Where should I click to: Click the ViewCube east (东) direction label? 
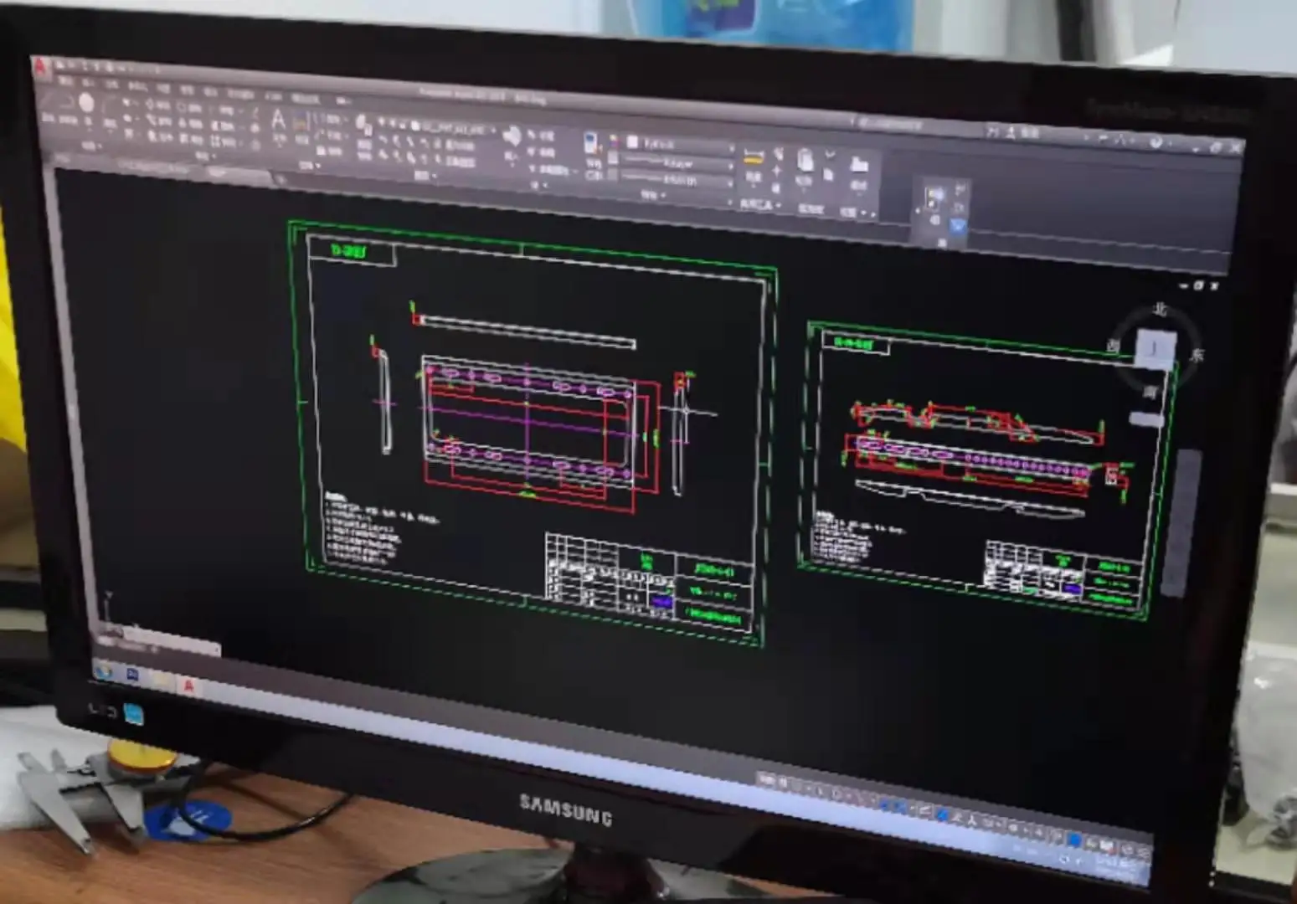[x=1197, y=355]
